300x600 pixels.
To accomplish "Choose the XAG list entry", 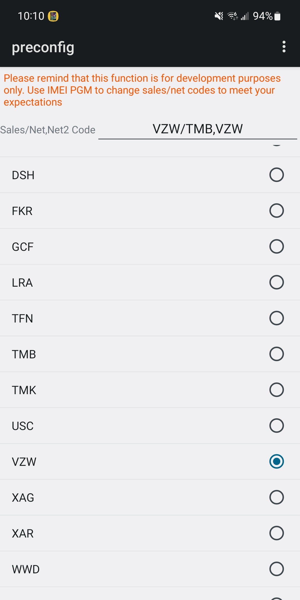I will pos(150,497).
